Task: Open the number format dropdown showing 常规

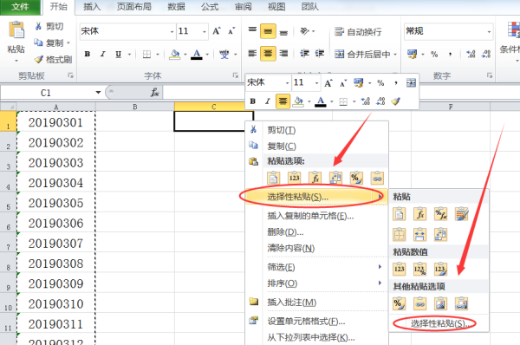Action: (x=489, y=32)
